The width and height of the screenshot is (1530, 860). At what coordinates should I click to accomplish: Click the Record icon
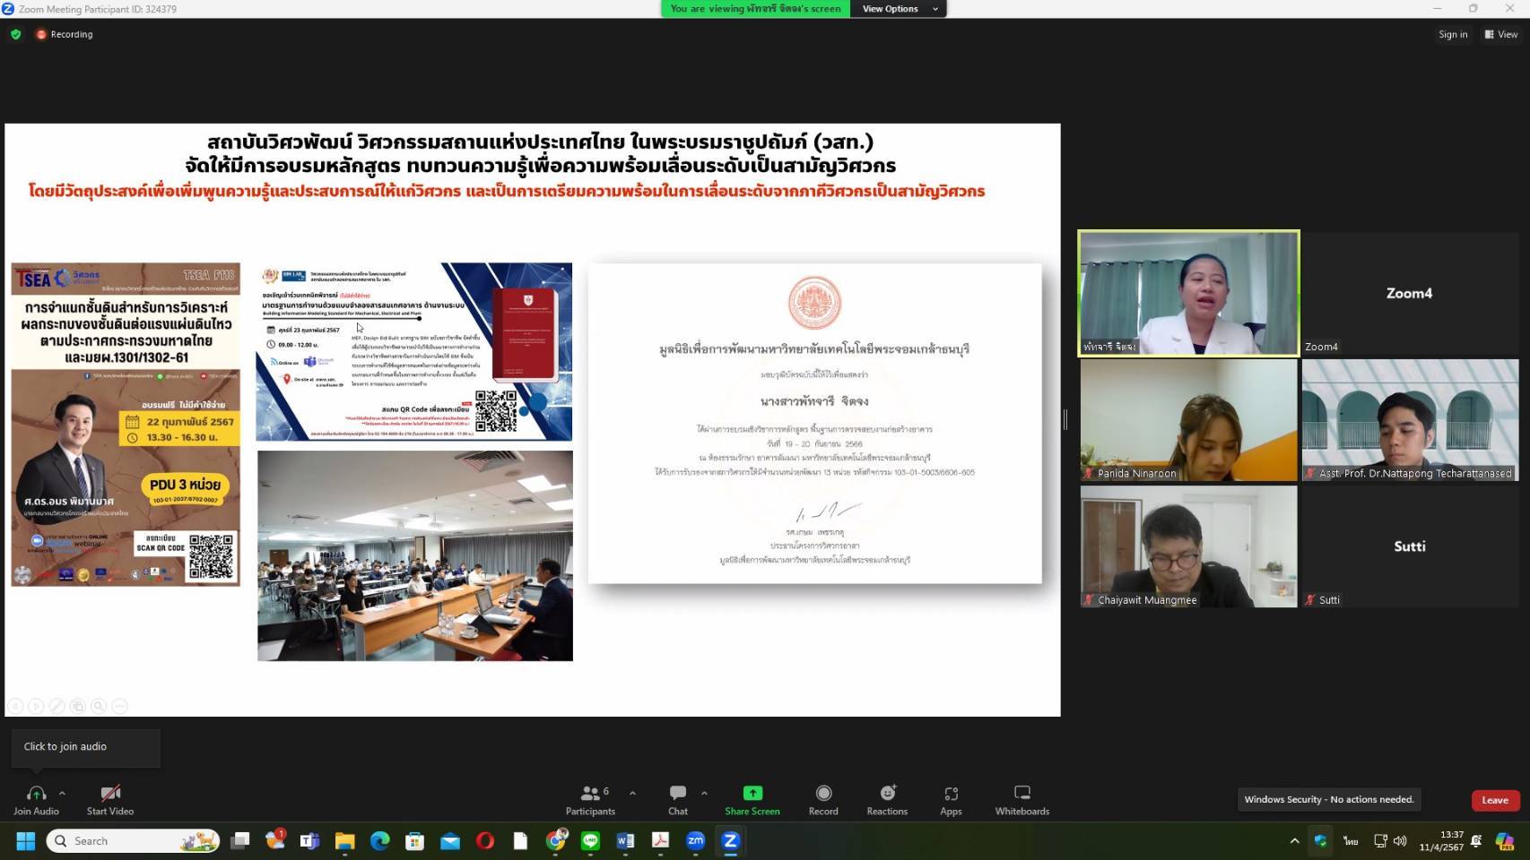coord(822,794)
